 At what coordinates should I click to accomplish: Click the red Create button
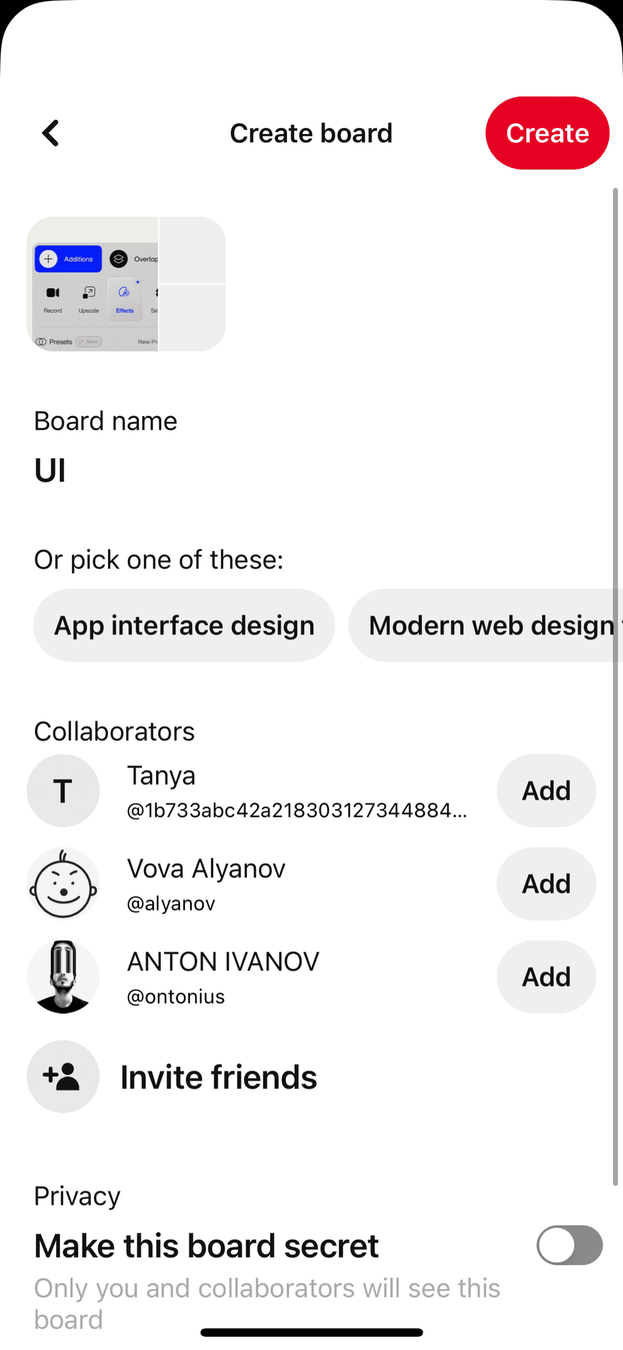point(547,133)
